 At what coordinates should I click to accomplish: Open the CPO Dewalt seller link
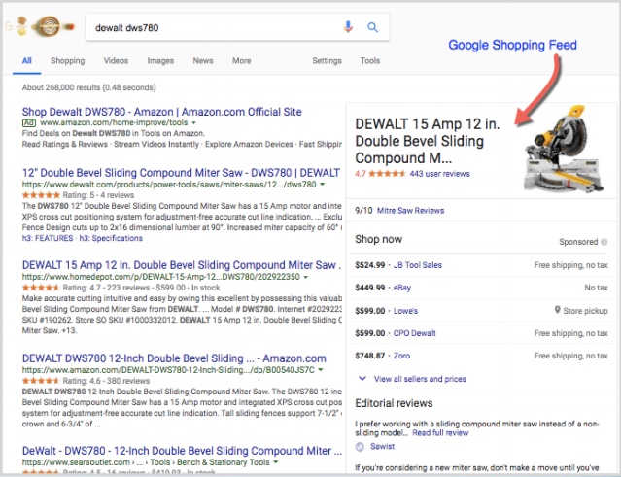click(x=414, y=333)
